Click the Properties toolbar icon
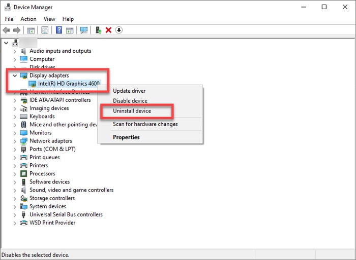Viewport: 356px width, 260px height. pos(45,30)
